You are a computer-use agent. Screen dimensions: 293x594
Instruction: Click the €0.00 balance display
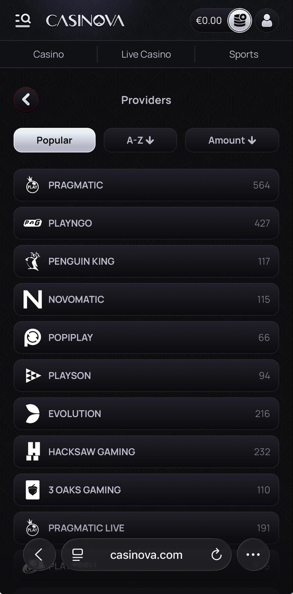[x=209, y=21]
